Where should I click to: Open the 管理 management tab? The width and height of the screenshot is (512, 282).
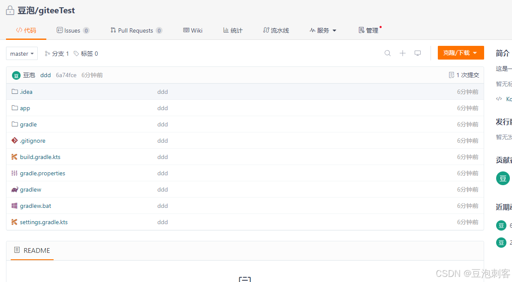368,30
